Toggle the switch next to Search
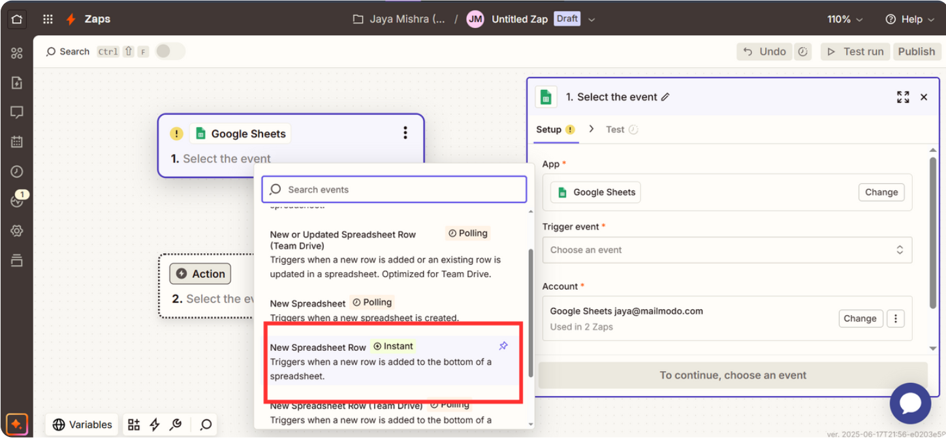Image resolution: width=946 pixels, height=439 pixels. 170,51
